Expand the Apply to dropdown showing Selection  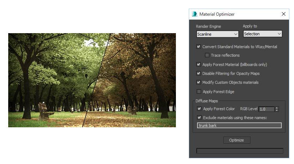(263, 34)
